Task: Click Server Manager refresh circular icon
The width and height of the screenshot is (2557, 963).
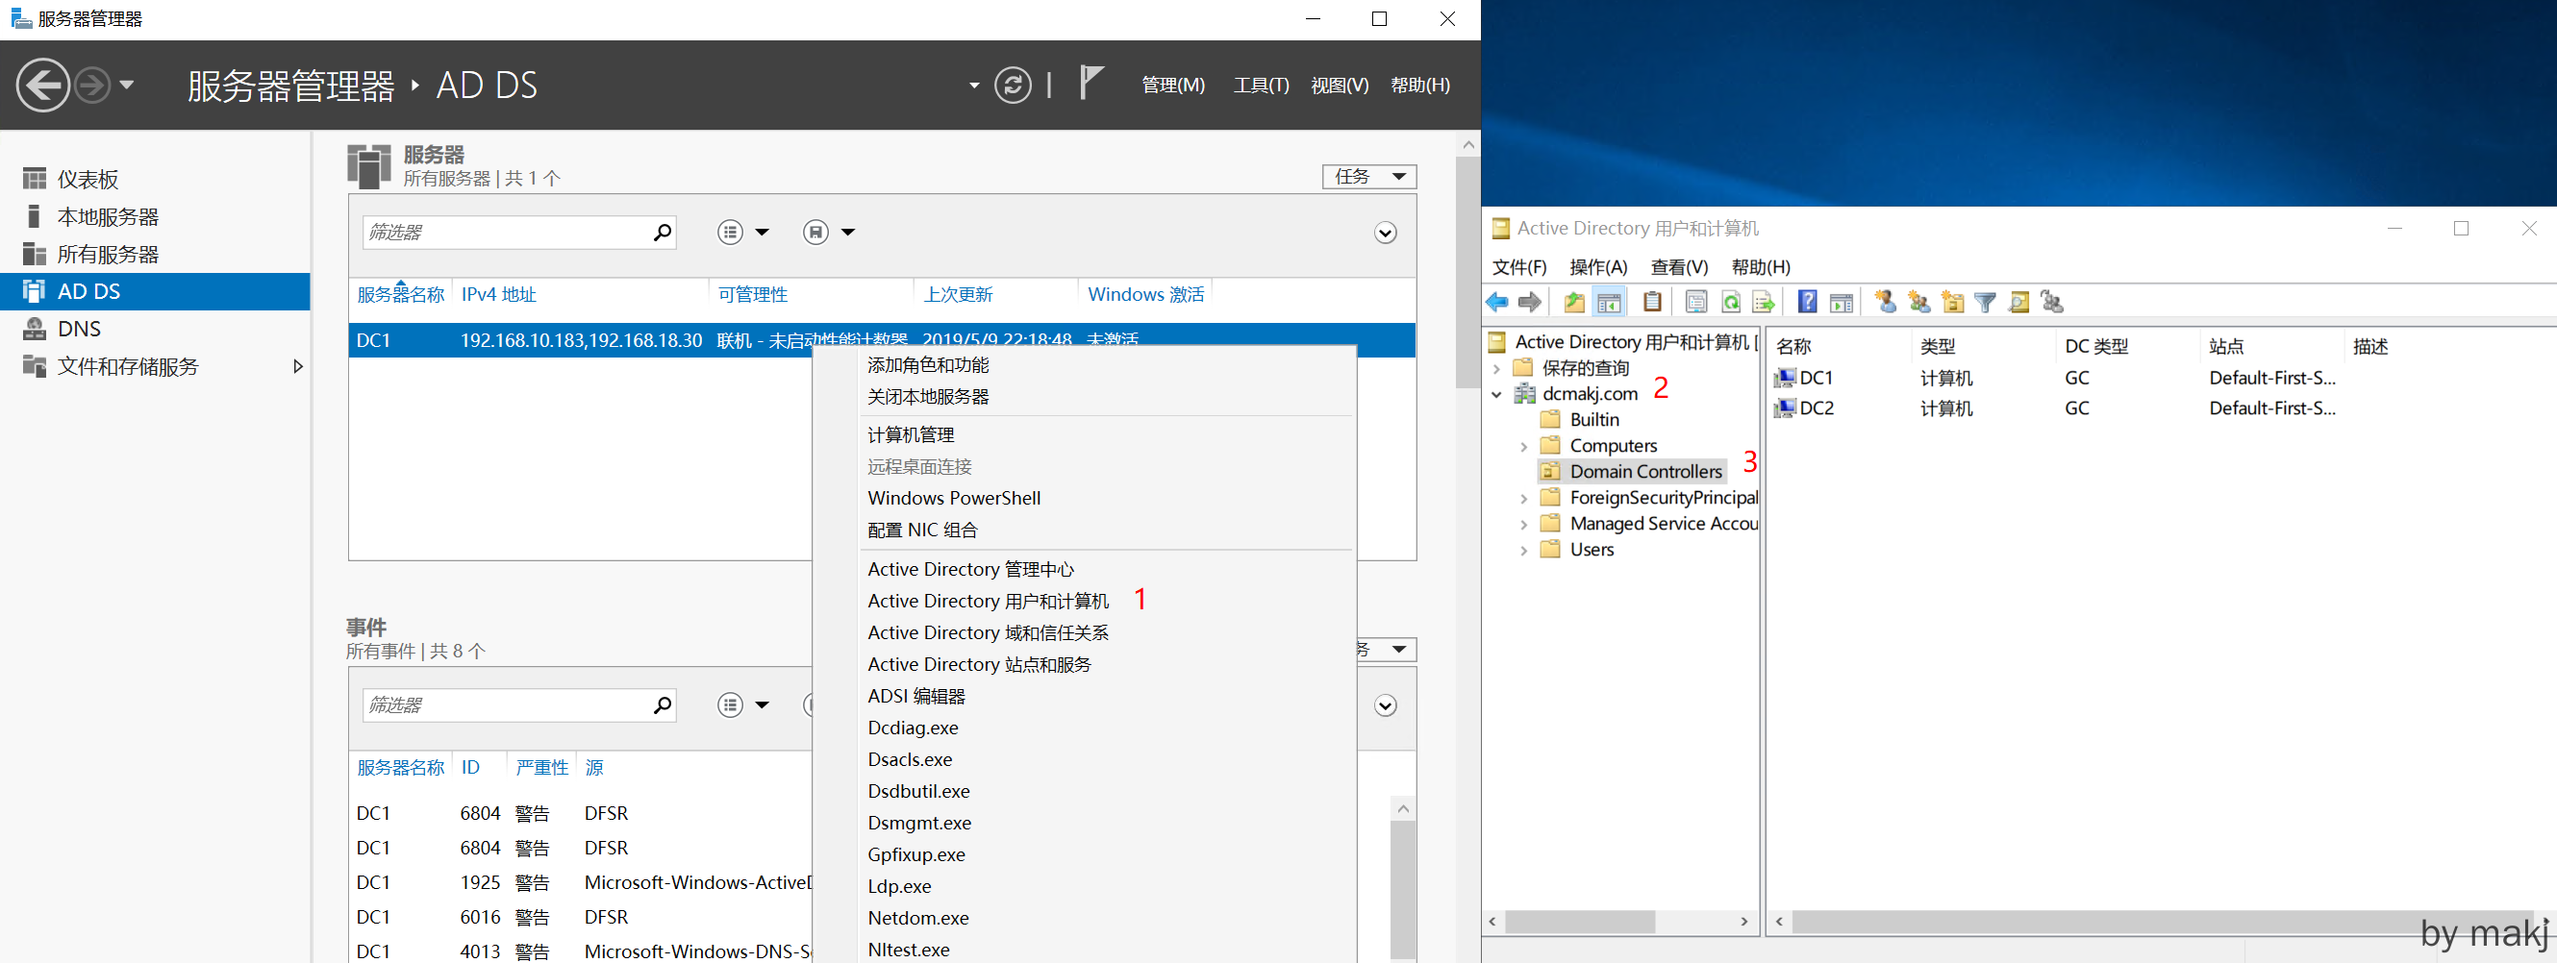Action: (x=1013, y=86)
